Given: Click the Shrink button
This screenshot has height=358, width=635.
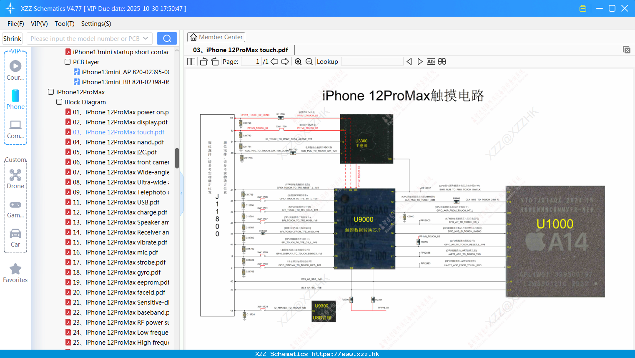Looking at the screenshot, I should [x=12, y=38].
